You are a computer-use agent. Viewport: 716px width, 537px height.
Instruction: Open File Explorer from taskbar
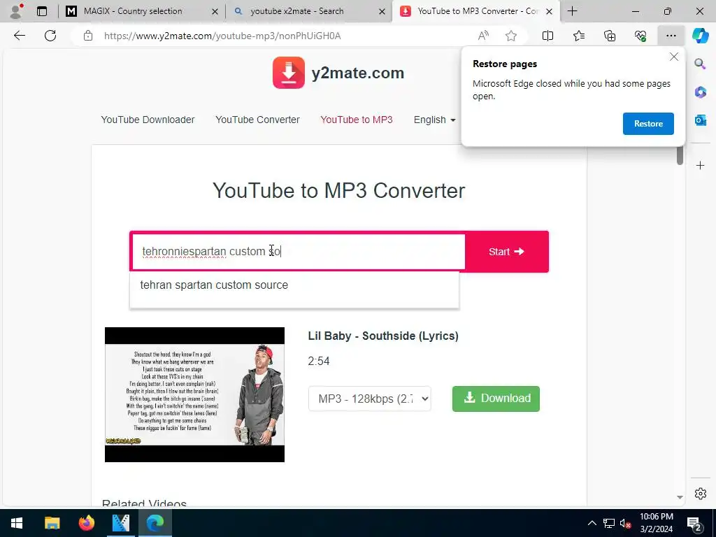pyautogui.click(x=52, y=523)
